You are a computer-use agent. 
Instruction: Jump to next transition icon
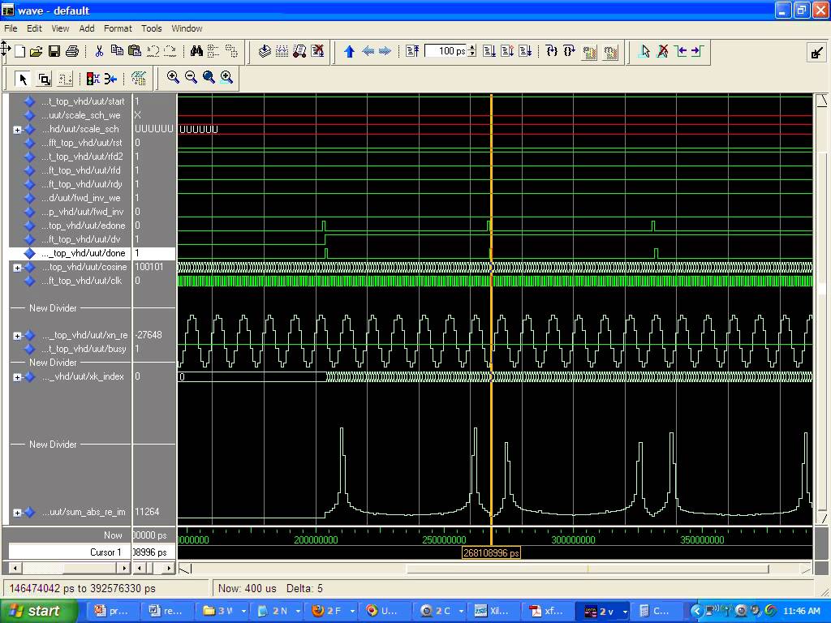(x=697, y=51)
